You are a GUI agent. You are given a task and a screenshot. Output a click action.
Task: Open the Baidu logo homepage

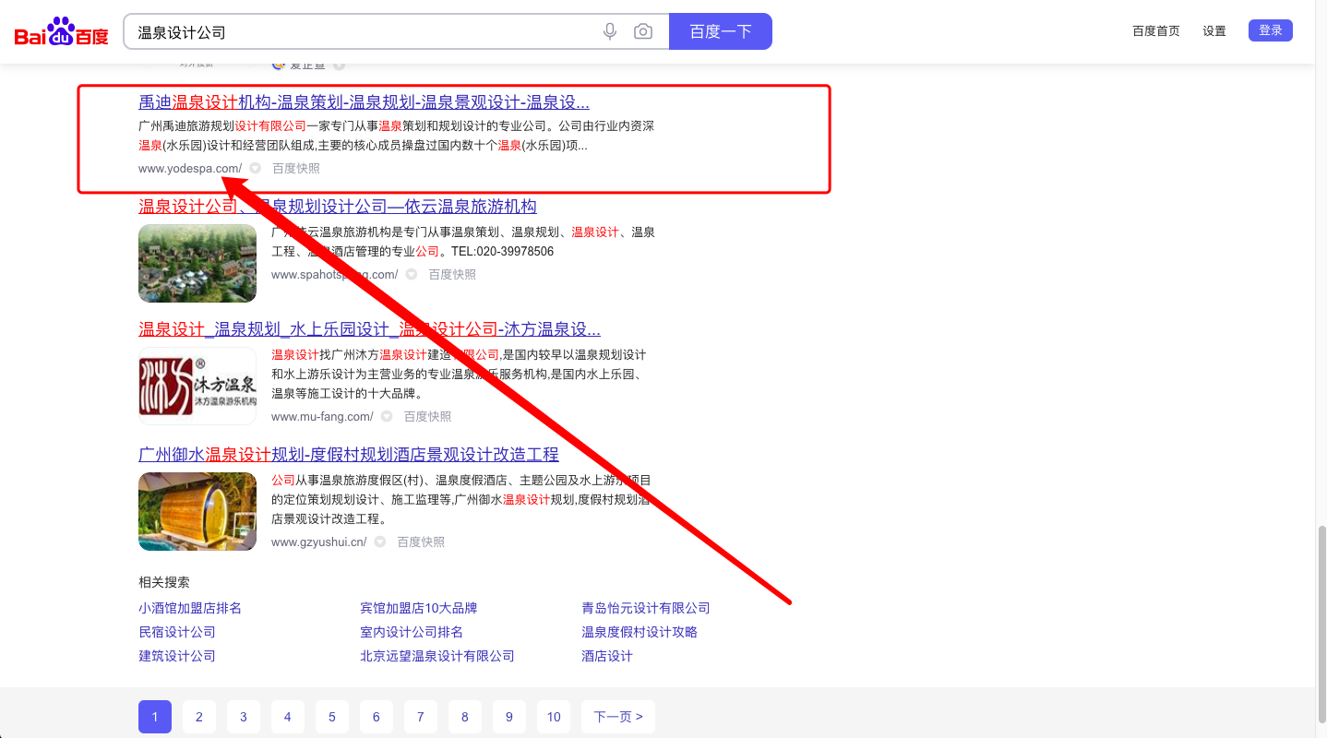pyautogui.click(x=62, y=32)
